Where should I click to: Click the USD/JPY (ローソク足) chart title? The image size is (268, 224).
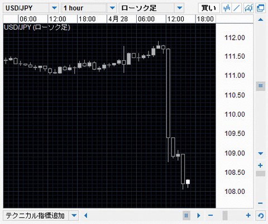tap(37, 27)
